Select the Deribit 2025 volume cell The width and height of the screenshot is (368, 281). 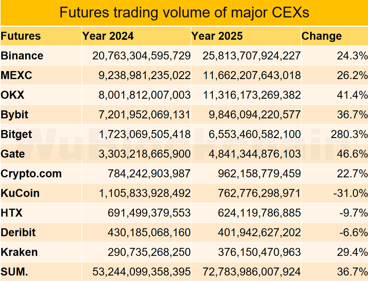[x=259, y=232]
